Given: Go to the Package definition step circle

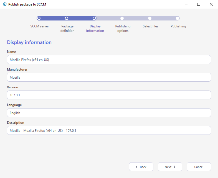Looking at the screenshot, I should (x=67, y=18).
